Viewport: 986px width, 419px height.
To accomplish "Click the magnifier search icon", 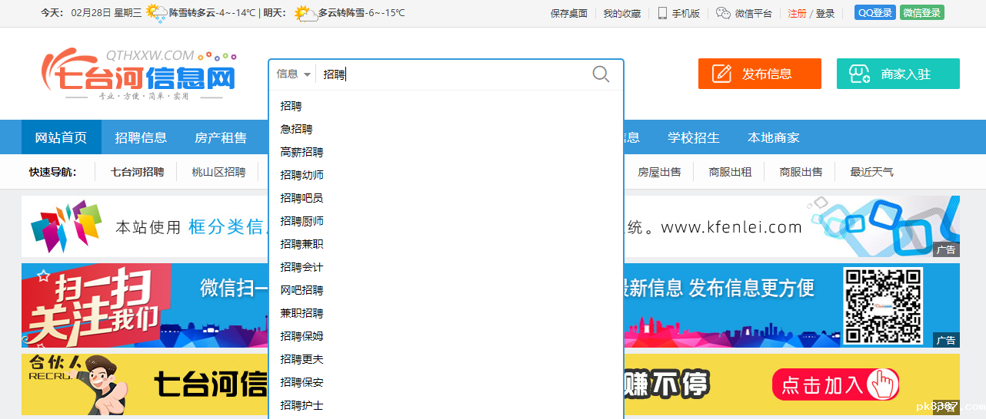I will (x=601, y=74).
